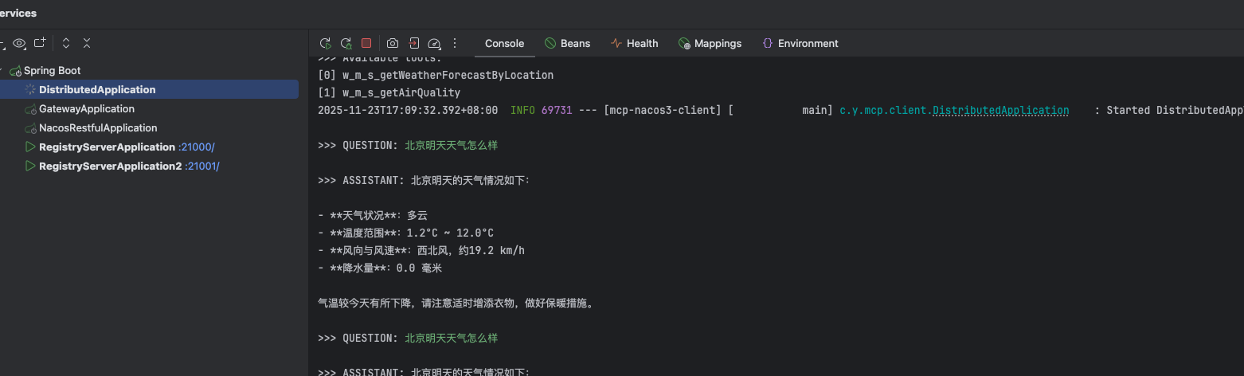Expand all nodes in the services tree
Image resolution: width=1244 pixels, height=376 pixels.
click(66, 43)
